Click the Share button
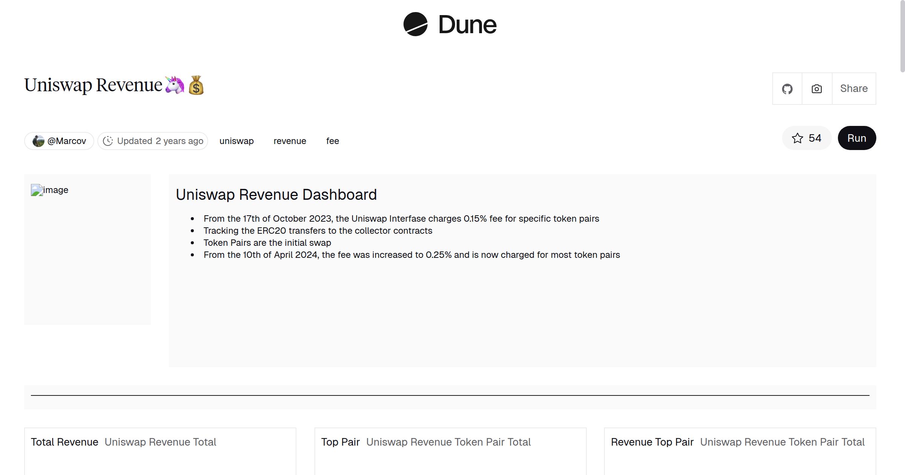This screenshot has width=905, height=475. tap(853, 88)
